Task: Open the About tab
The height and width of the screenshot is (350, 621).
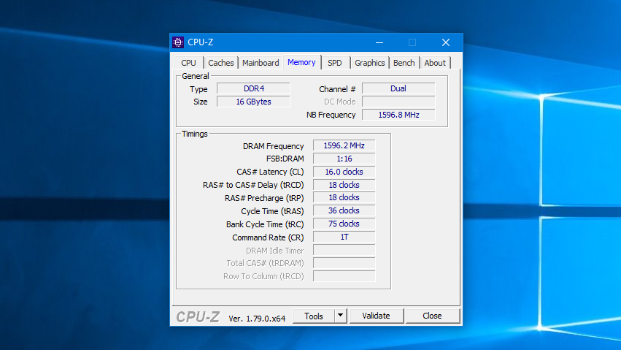Action: tap(435, 63)
